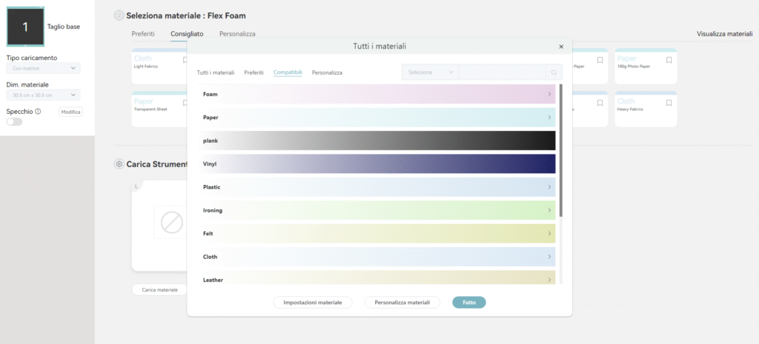Switch to the Compatibili tab
Image resolution: width=759 pixels, height=344 pixels.
[x=288, y=72]
